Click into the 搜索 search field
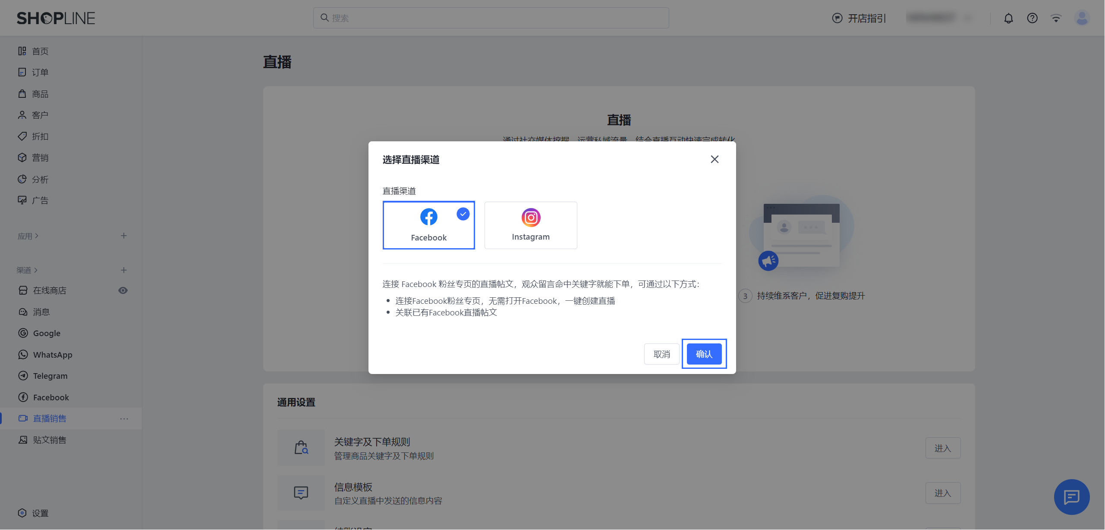 tap(491, 18)
